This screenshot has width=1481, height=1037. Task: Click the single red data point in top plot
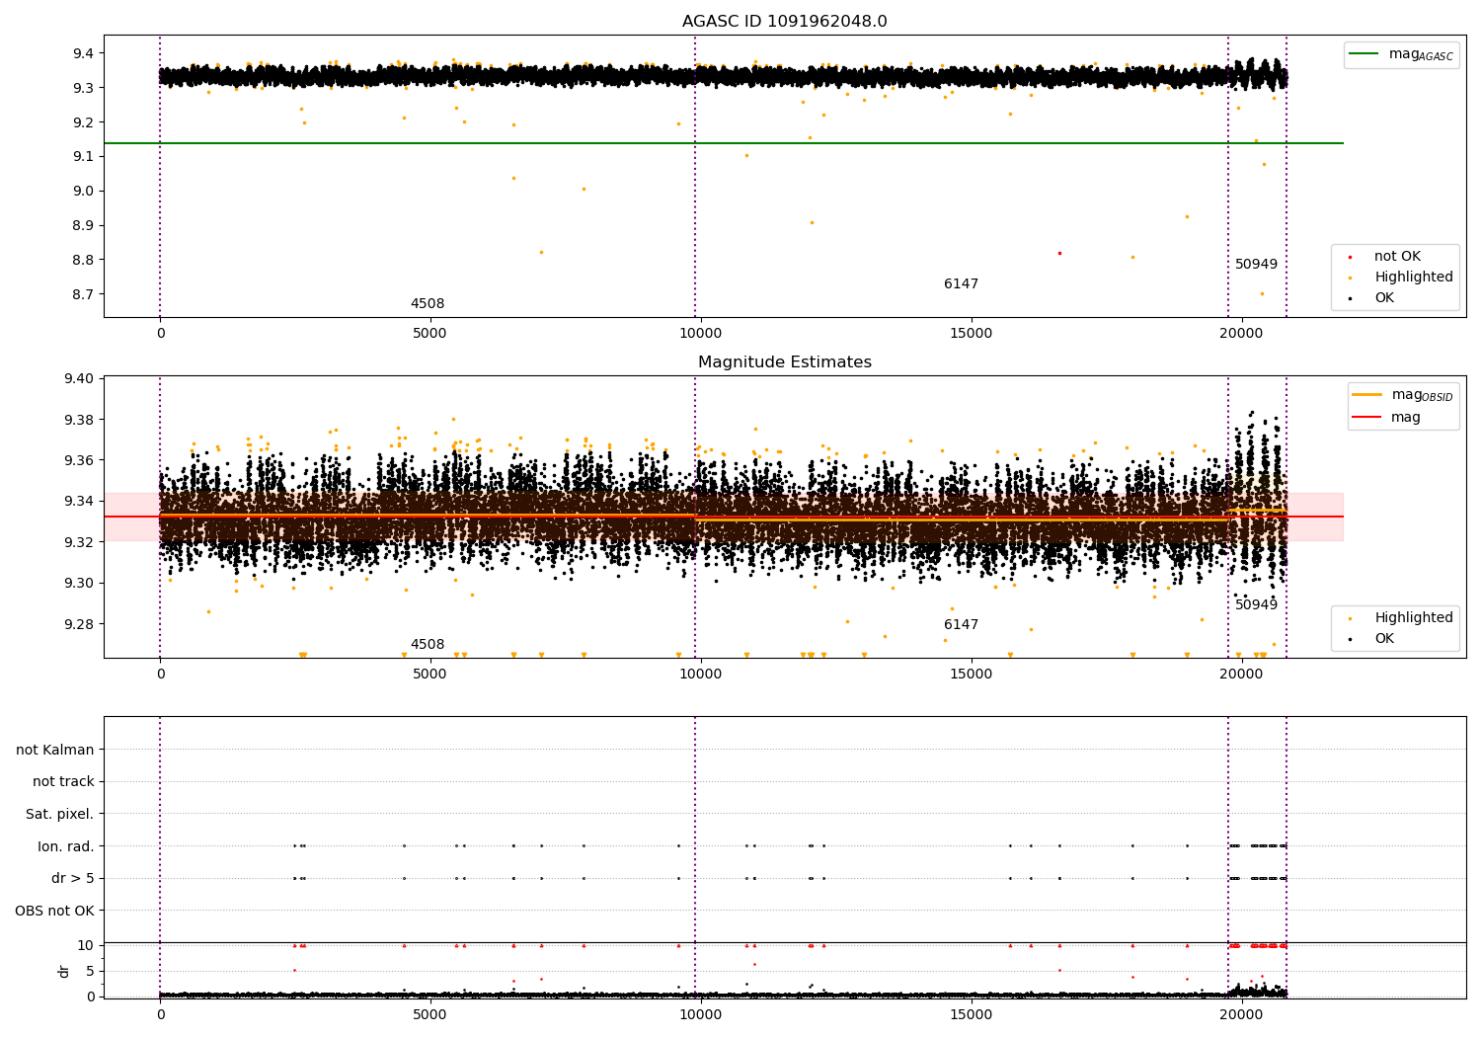tap(1059, 253)
